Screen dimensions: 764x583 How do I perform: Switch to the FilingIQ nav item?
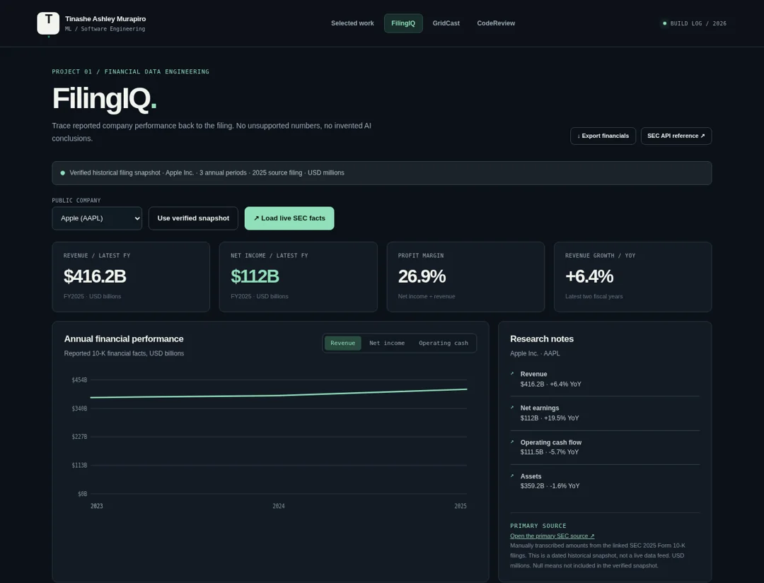[403, 23]
